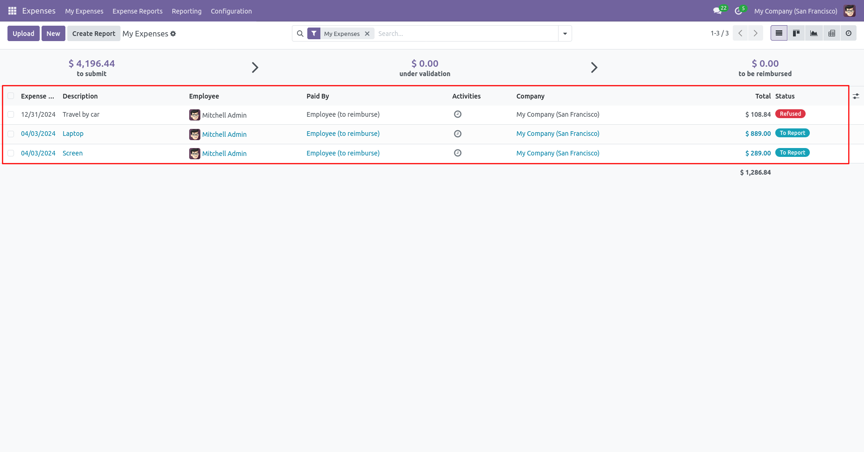
Task: Click the search magnifier icon
Action: coord(300,34)
